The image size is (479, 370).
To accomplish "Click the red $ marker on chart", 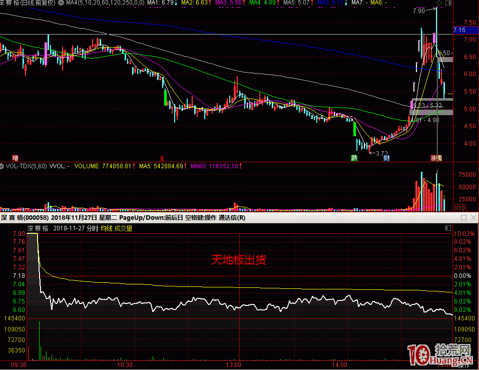I will click(x=161, y=158).
